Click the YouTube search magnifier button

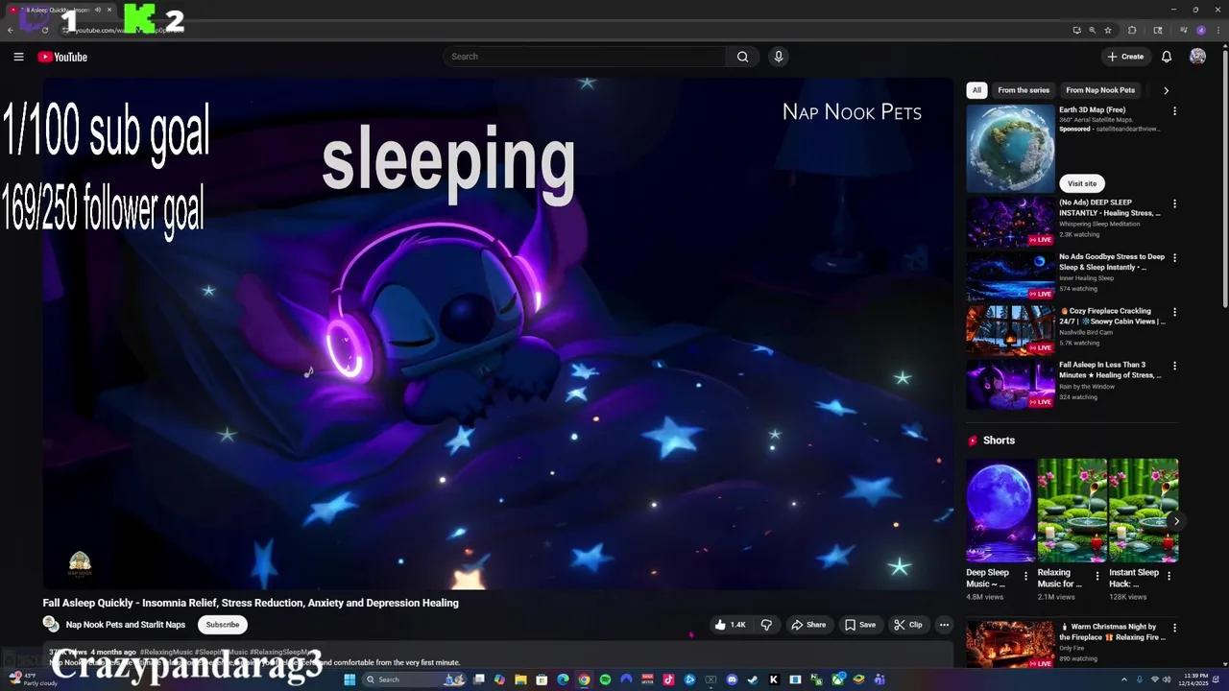click(x=742, y=57)
